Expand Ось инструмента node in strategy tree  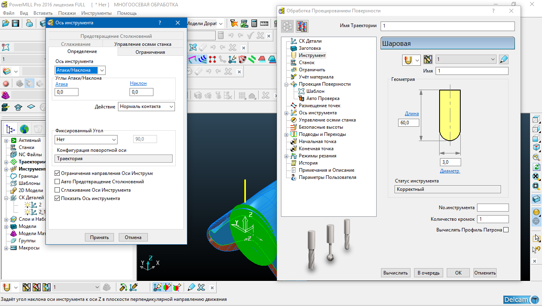pyautogui.click(x=286, y=113)
